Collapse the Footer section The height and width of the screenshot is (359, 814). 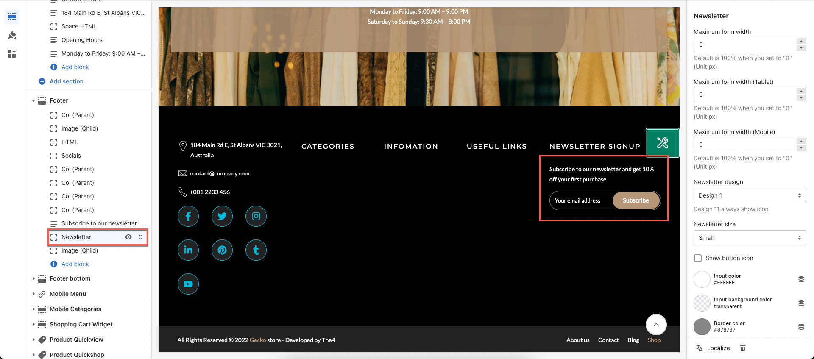[x=33, y=100]
